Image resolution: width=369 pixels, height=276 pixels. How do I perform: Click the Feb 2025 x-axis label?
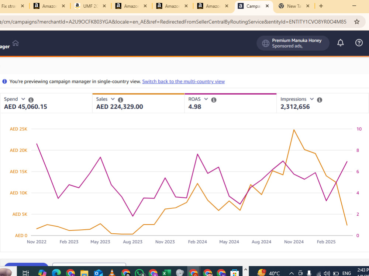tap(326, 242)
